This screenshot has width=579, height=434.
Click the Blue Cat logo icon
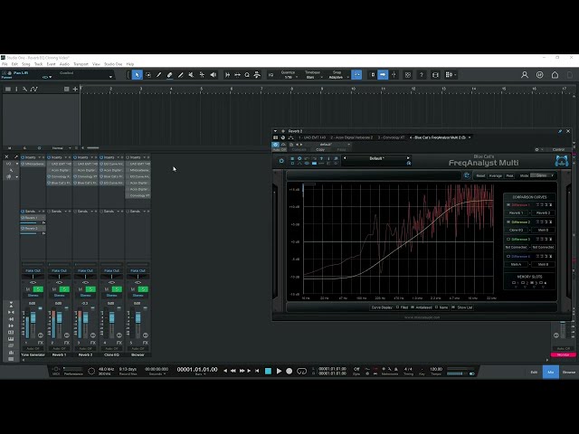562,161
